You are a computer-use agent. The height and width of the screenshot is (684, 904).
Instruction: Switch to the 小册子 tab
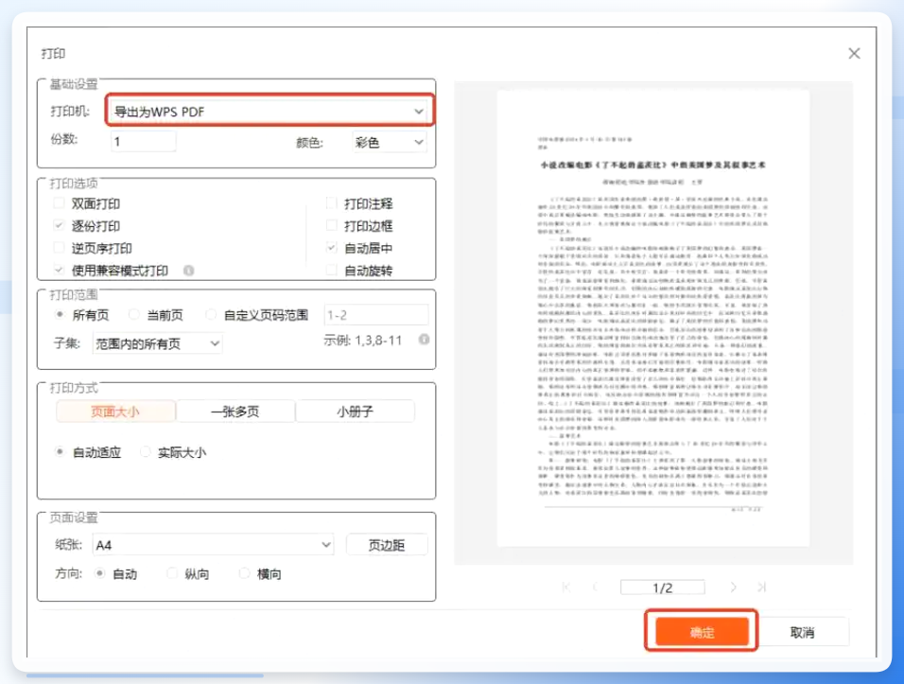(356, 412)
